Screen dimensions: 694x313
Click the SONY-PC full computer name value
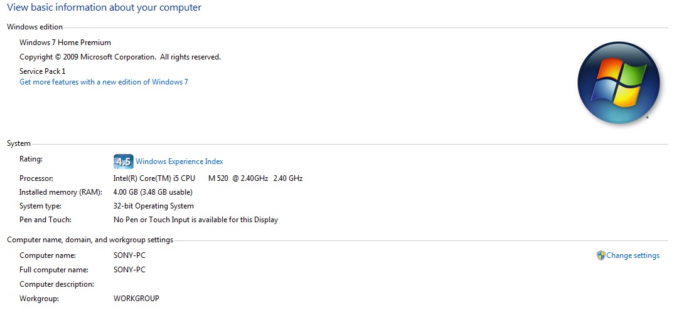pos(129,269)
